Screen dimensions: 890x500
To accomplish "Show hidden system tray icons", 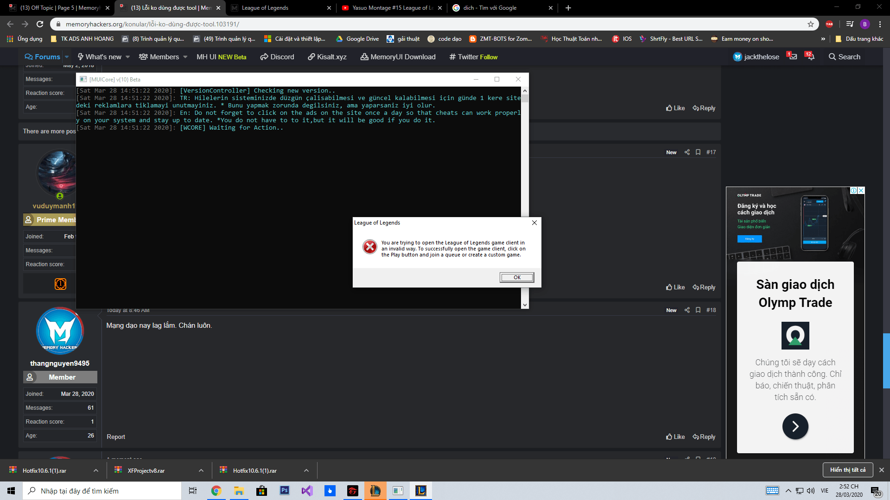I will (x=788, y=491).
